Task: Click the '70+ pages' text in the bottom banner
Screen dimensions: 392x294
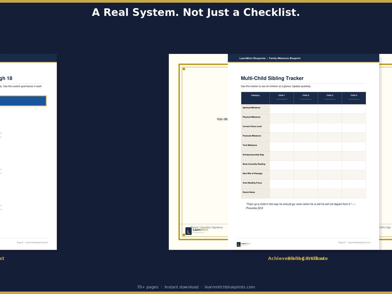Action: pos(147,287)
